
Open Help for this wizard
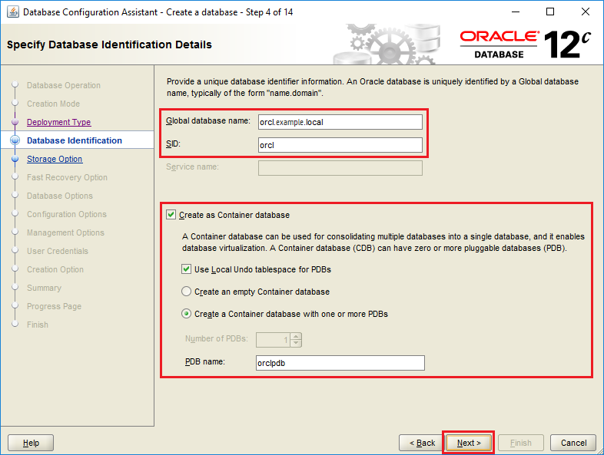[x=31, y=443]
